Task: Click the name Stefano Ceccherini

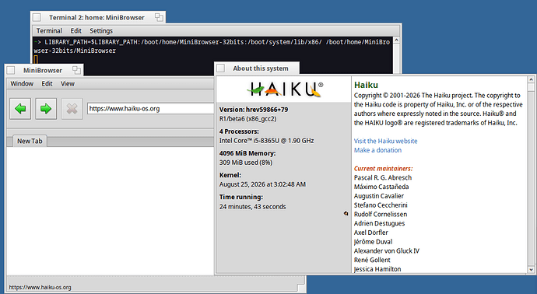Action: pyautogui.click(x=381, y=205)
